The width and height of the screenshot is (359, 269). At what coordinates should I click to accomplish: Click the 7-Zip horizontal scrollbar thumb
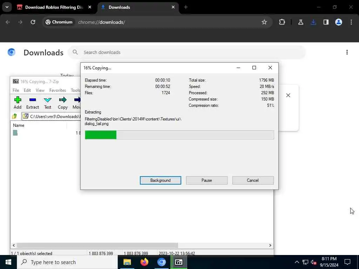(97, 245)
